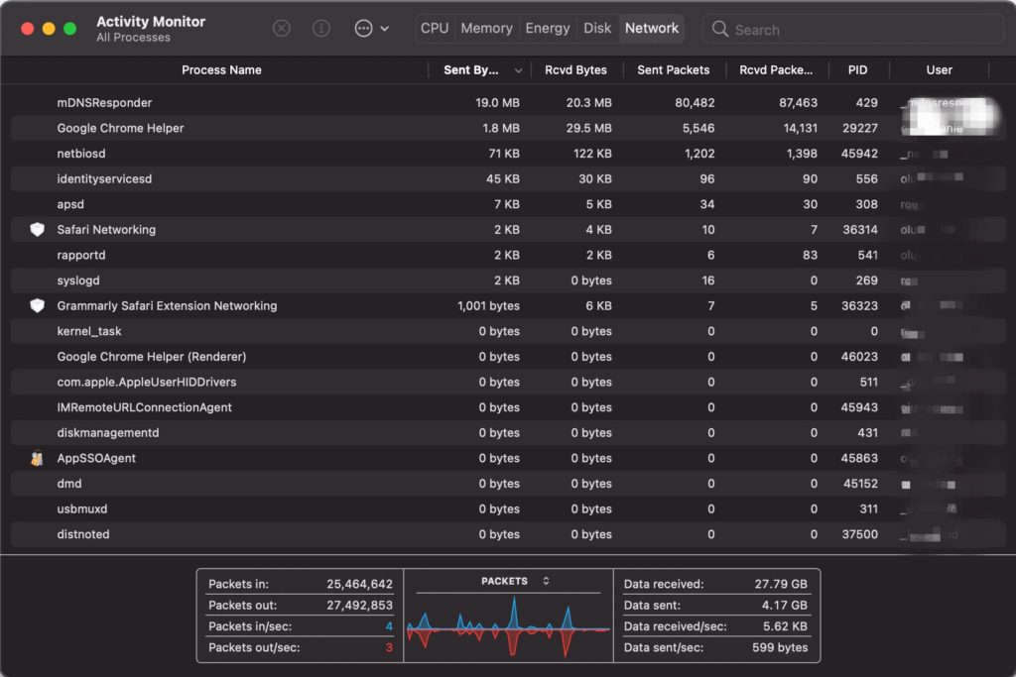1016x677 pixels.
Task: Click PID 45942 cell
Action: [859, 154]
